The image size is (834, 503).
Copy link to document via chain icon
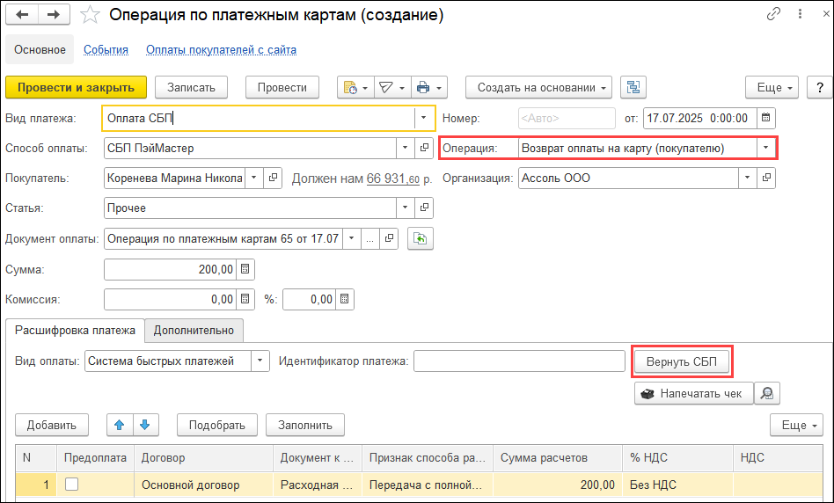click(x=773, y=14)
